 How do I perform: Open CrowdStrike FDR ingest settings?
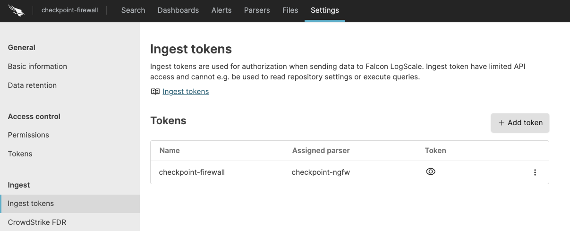click(x=37, y=222)
